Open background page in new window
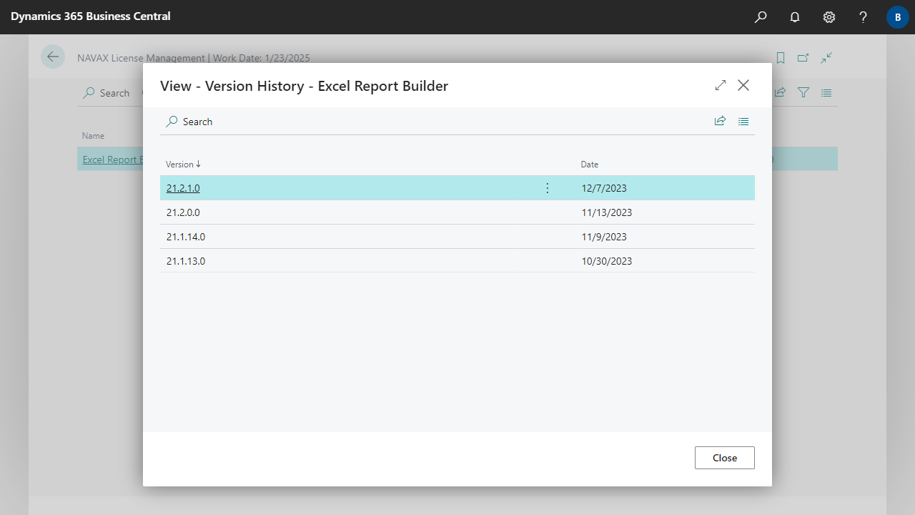915x515 pixels. click(803, 58)
